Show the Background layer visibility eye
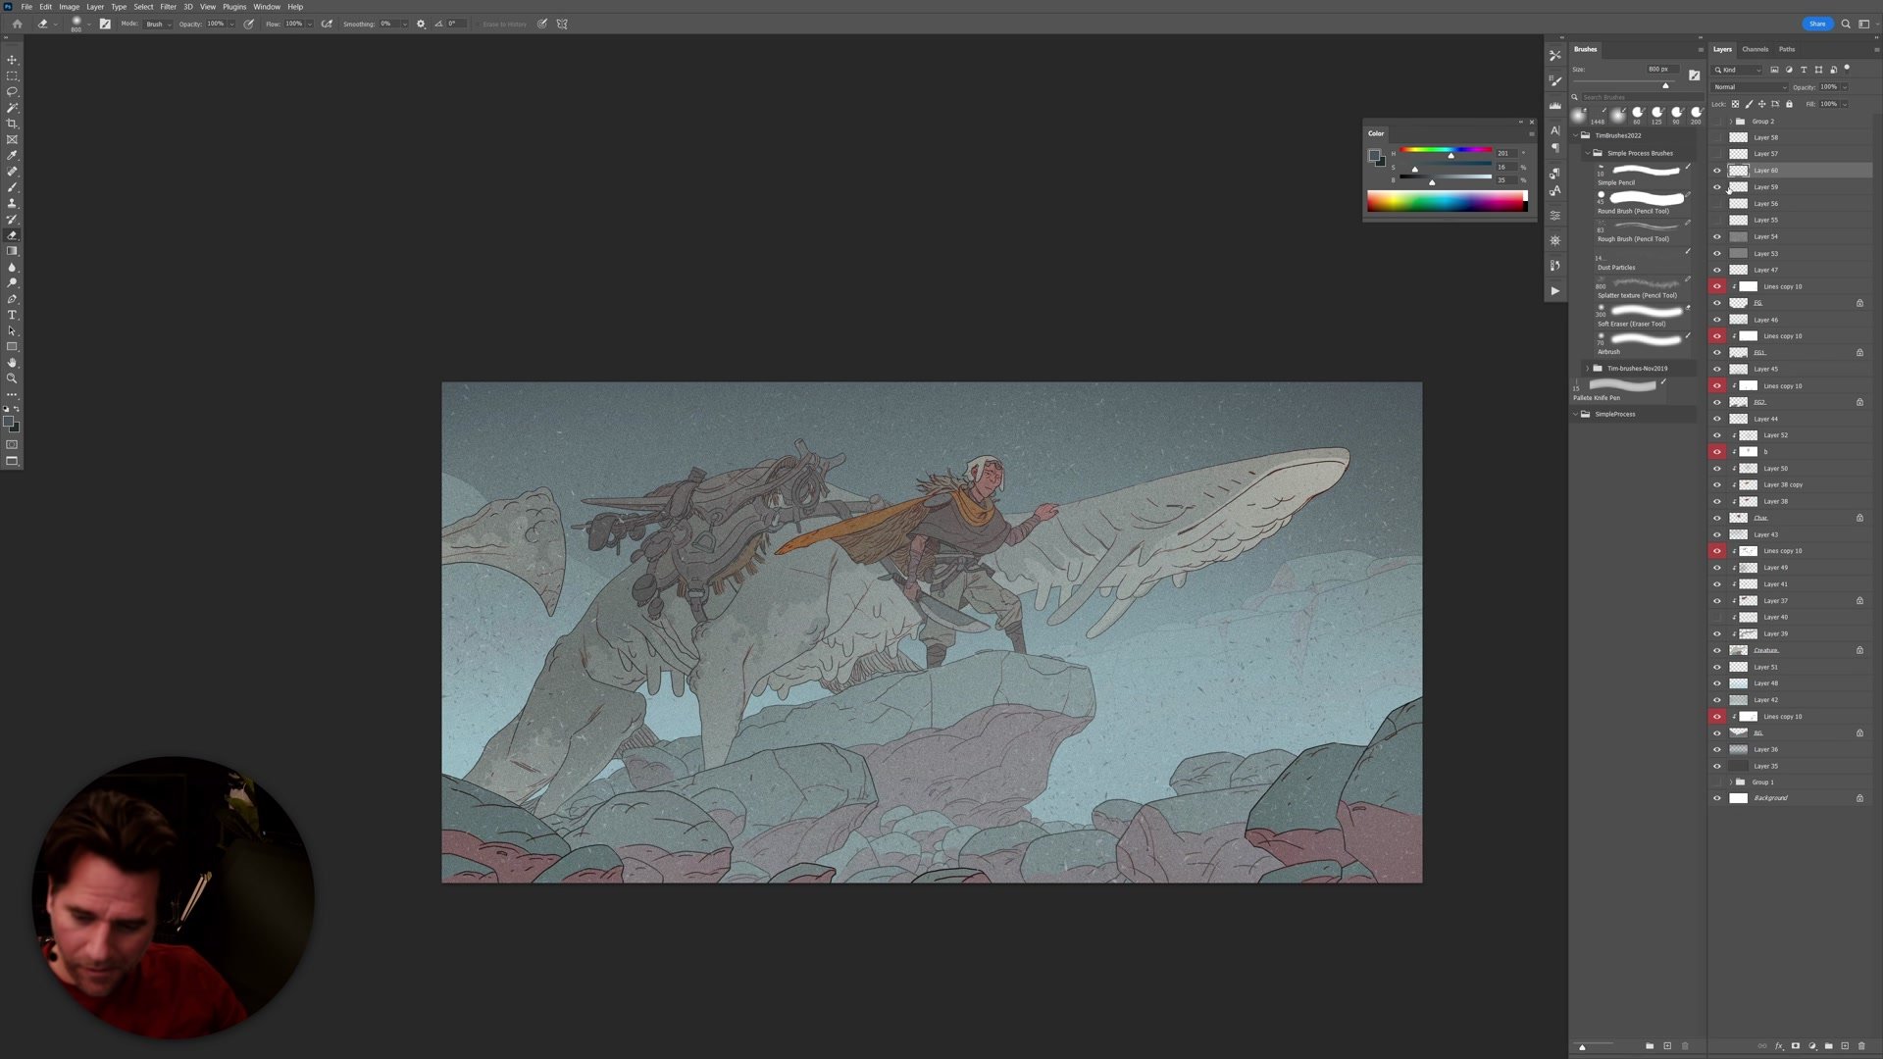This screenshot has height=1059, width=1883. coord(1715,797)
